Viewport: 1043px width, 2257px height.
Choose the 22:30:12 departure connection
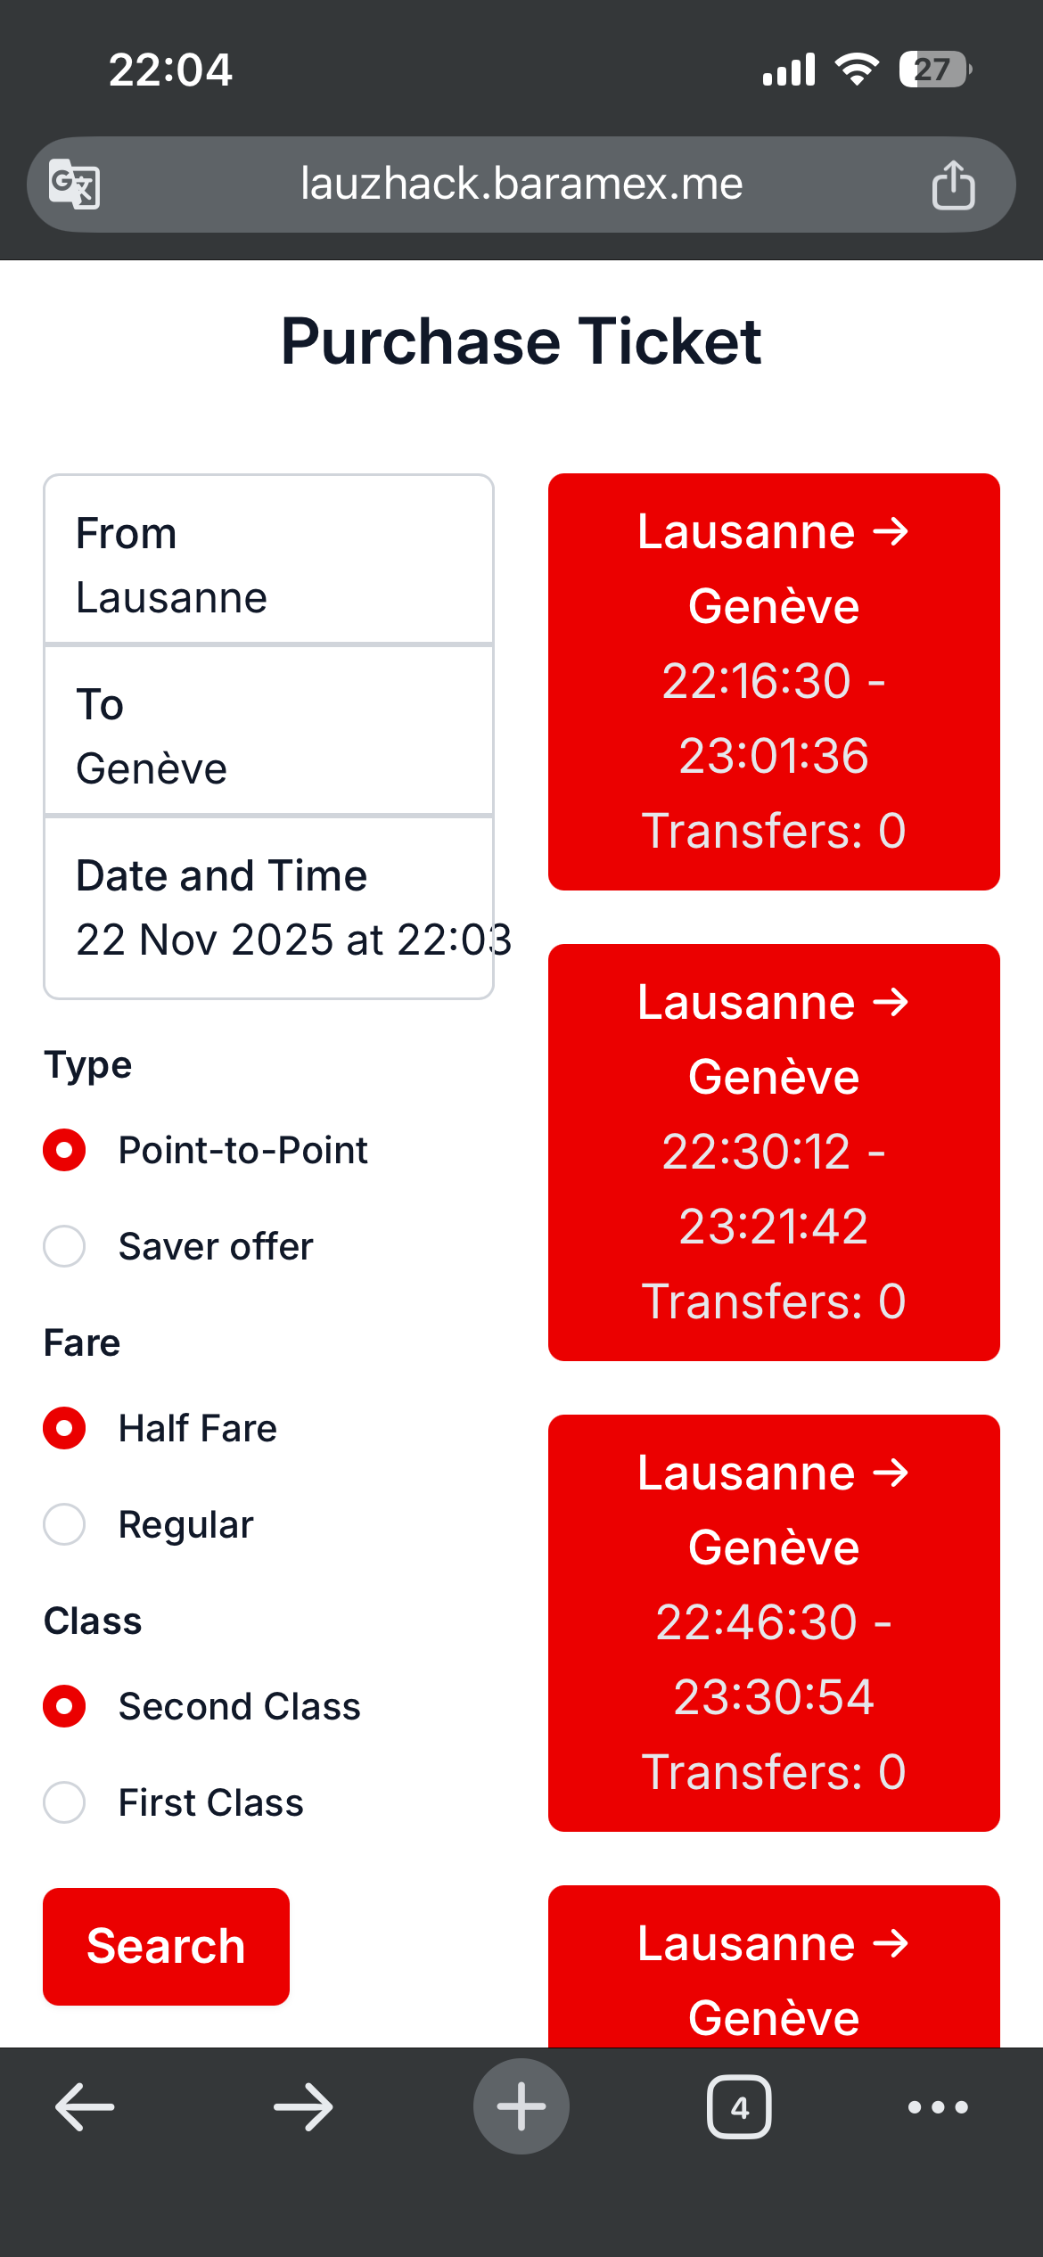tap(774, 1153)
